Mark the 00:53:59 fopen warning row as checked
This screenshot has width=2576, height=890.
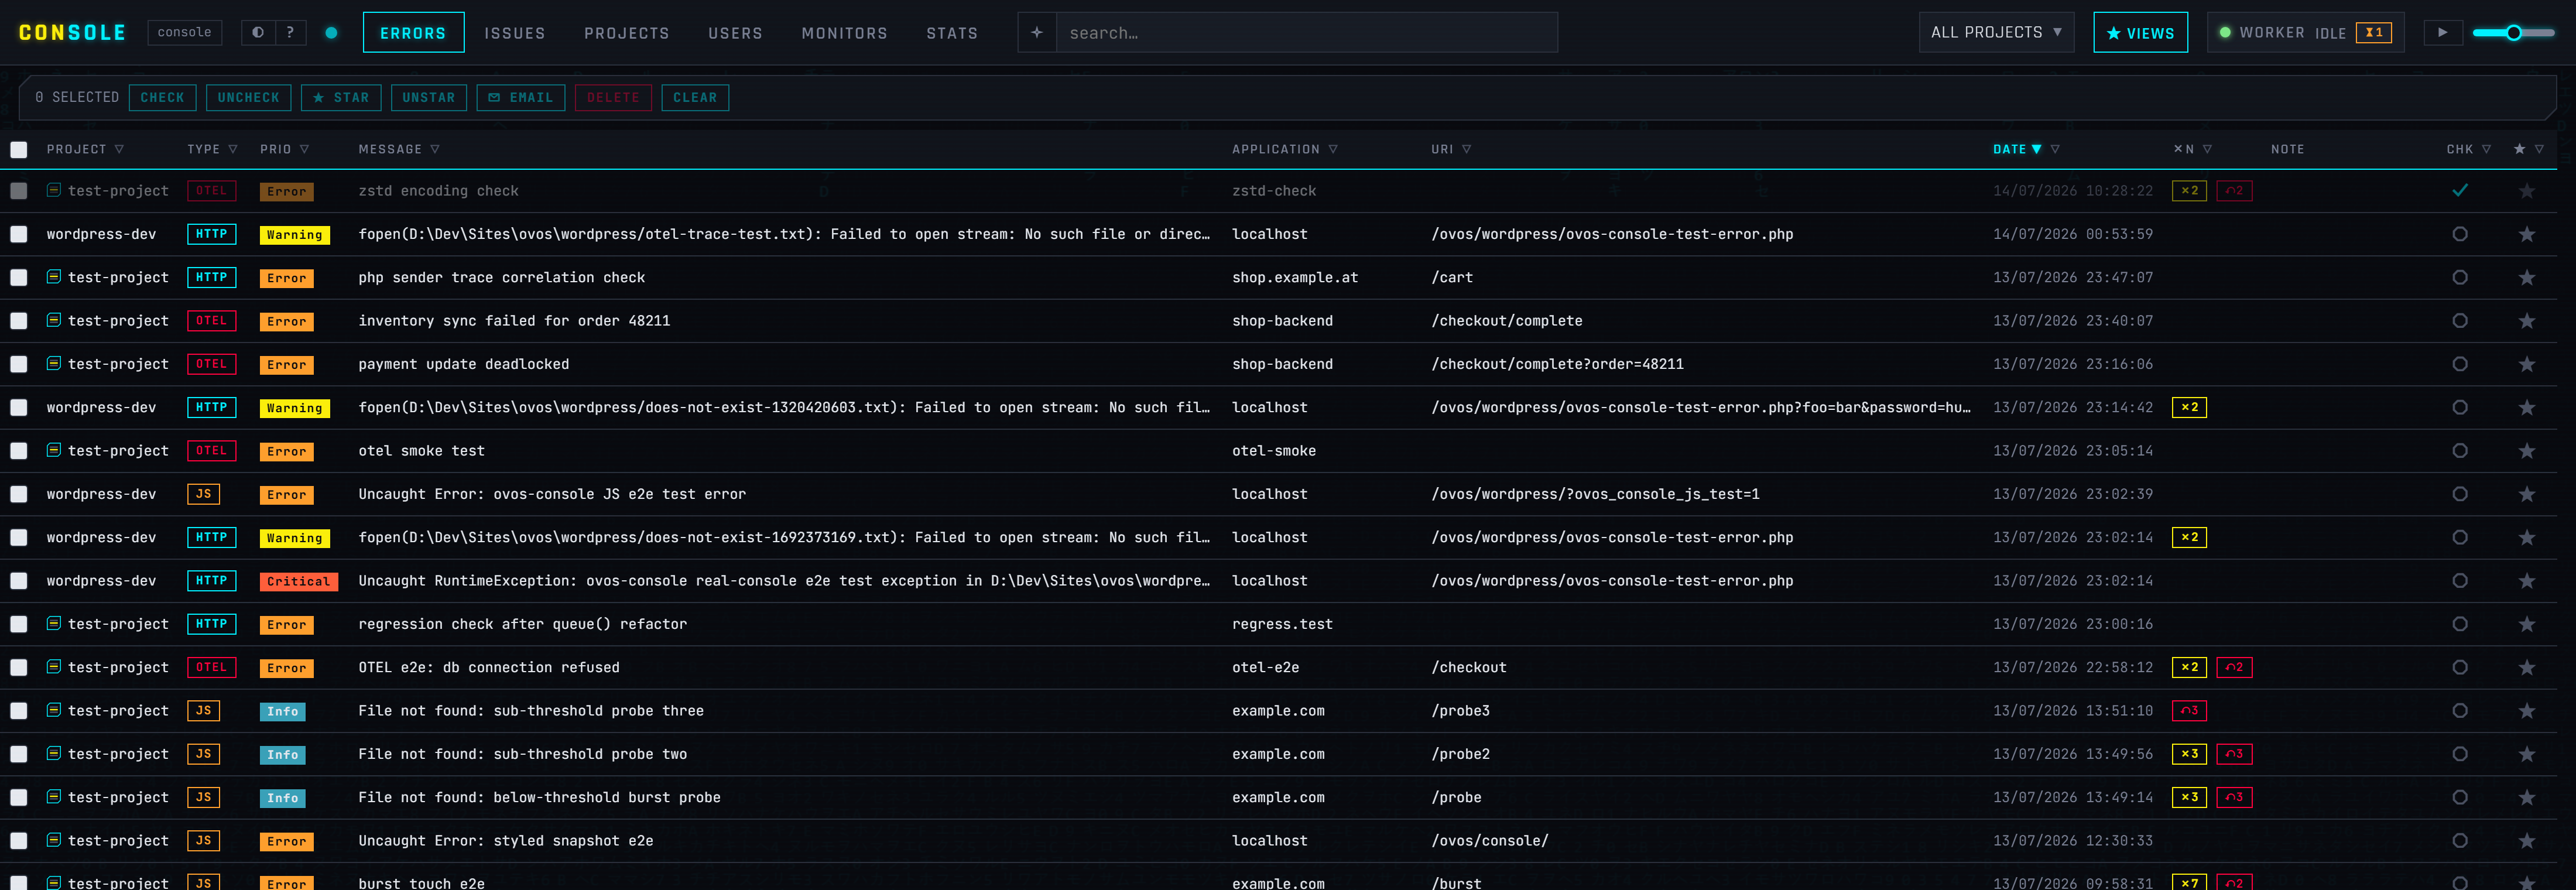[2459, 234]
